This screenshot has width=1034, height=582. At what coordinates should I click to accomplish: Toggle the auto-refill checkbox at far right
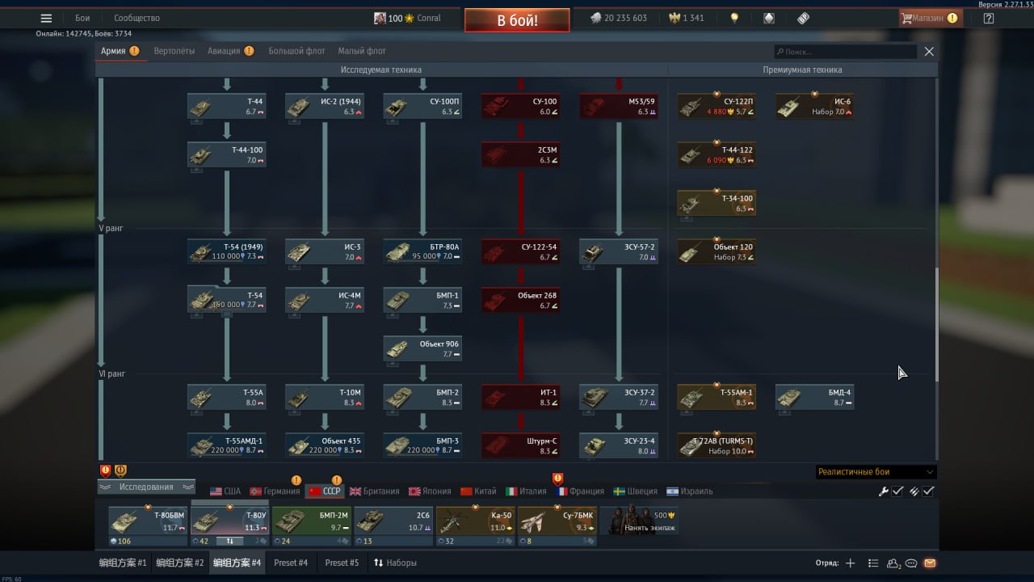(x=929, y=491)
